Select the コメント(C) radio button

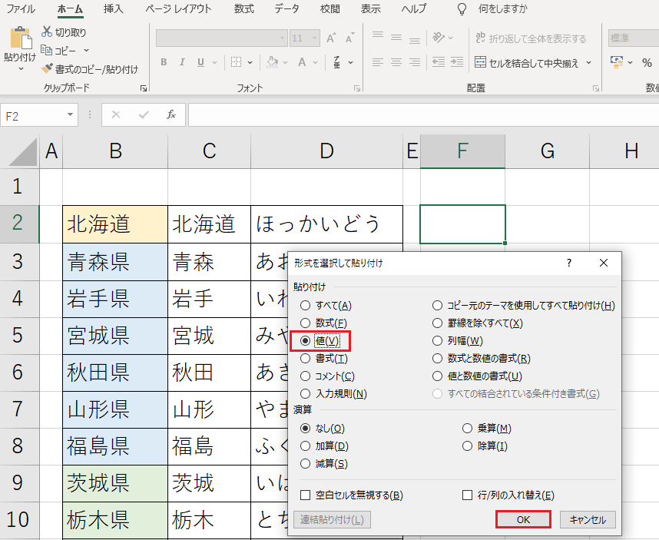(305, 376)
